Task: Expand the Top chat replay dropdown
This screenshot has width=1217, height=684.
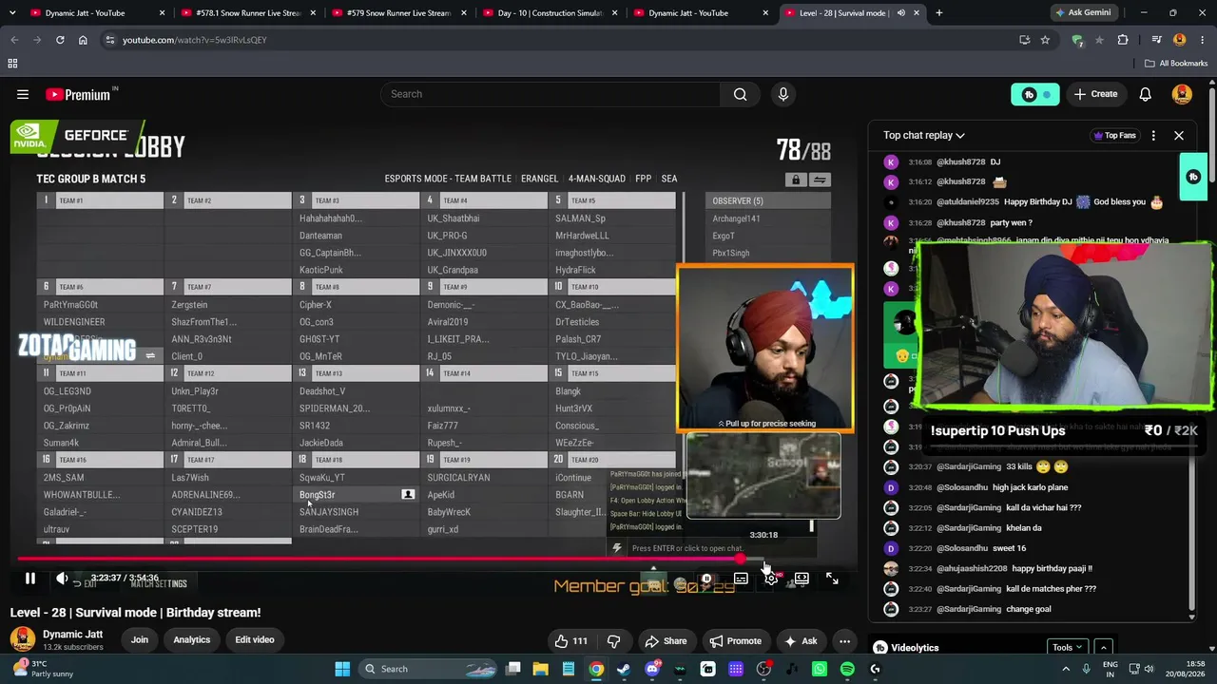Action: tap(924, 135)
